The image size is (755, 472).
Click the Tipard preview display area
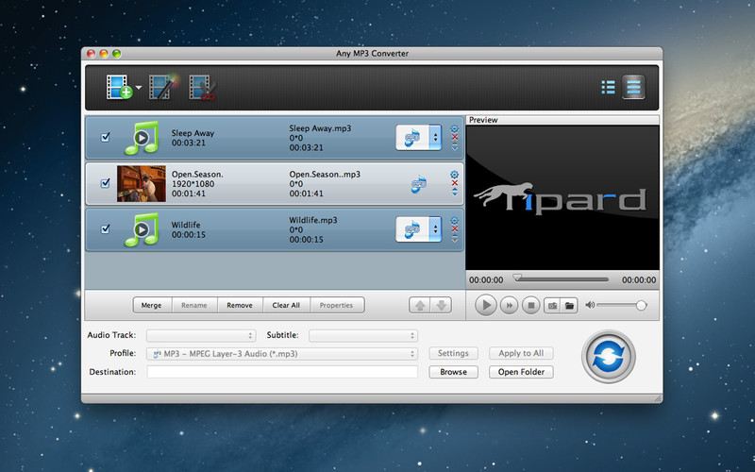[562, 198]
